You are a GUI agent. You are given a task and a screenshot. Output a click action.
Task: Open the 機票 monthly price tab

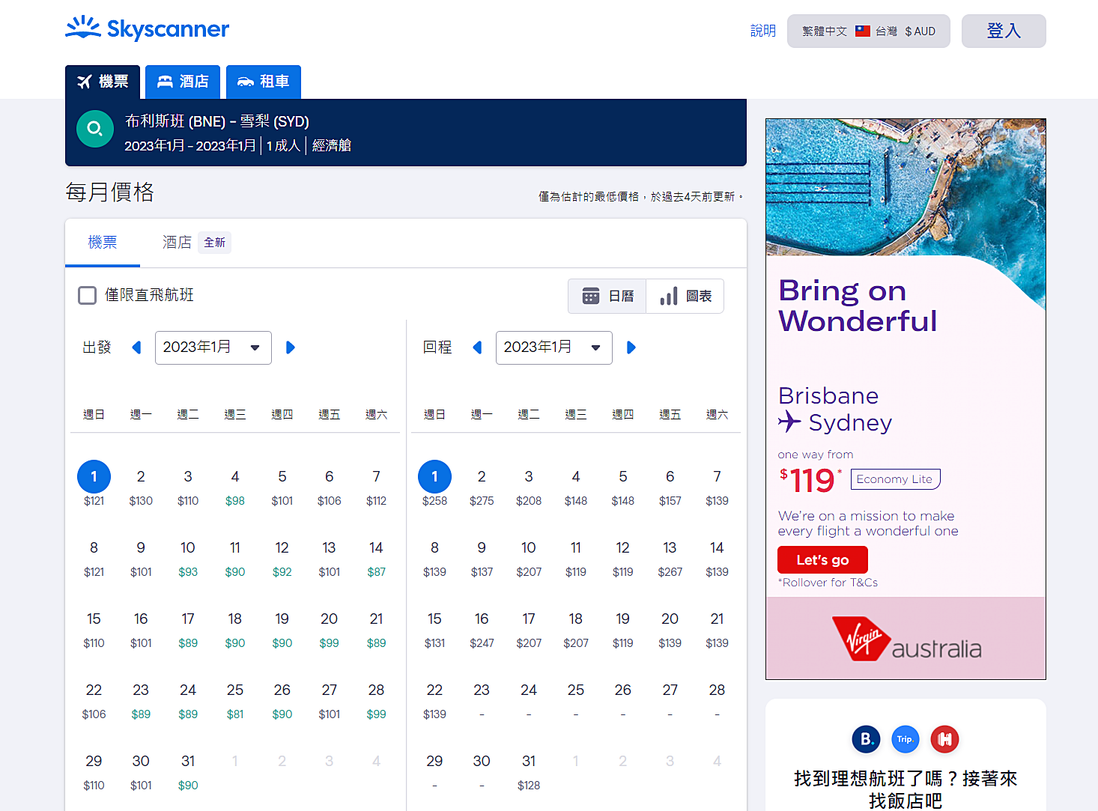[x=103, y=243]
